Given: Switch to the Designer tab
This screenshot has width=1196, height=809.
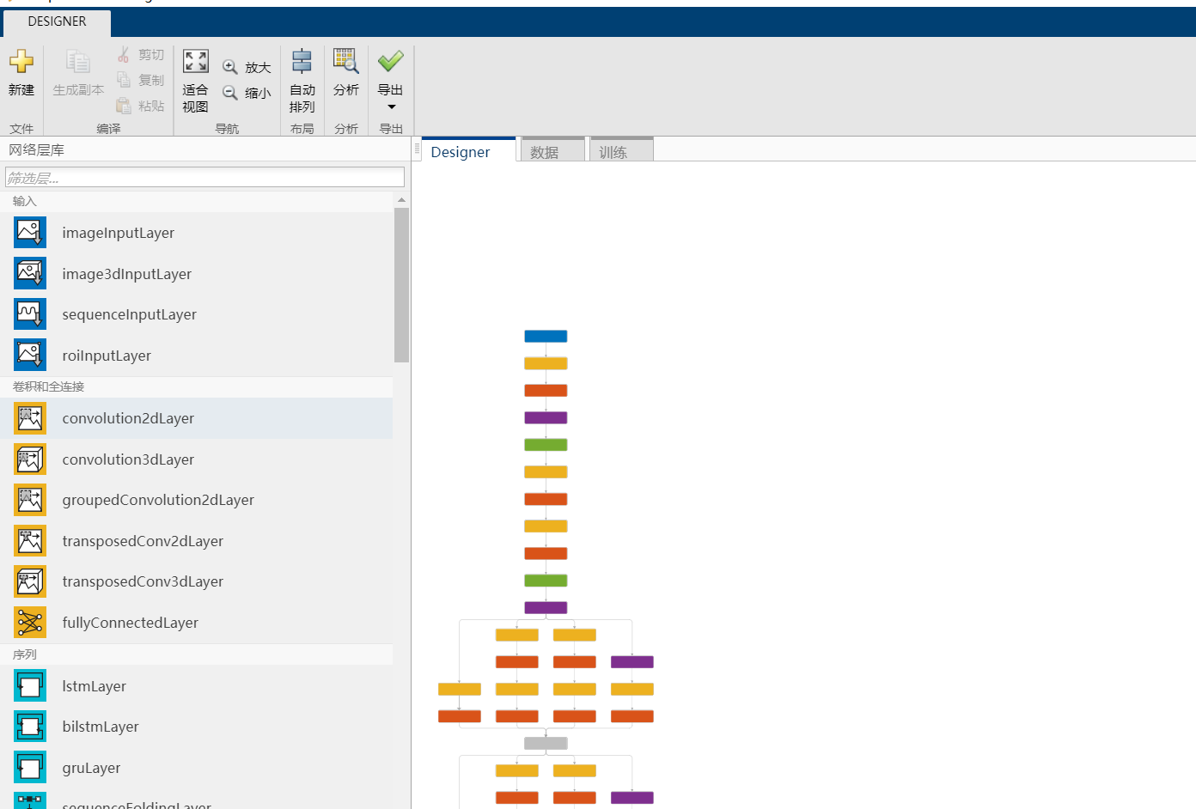Looking at the screenshot, I should click(469, 150).
